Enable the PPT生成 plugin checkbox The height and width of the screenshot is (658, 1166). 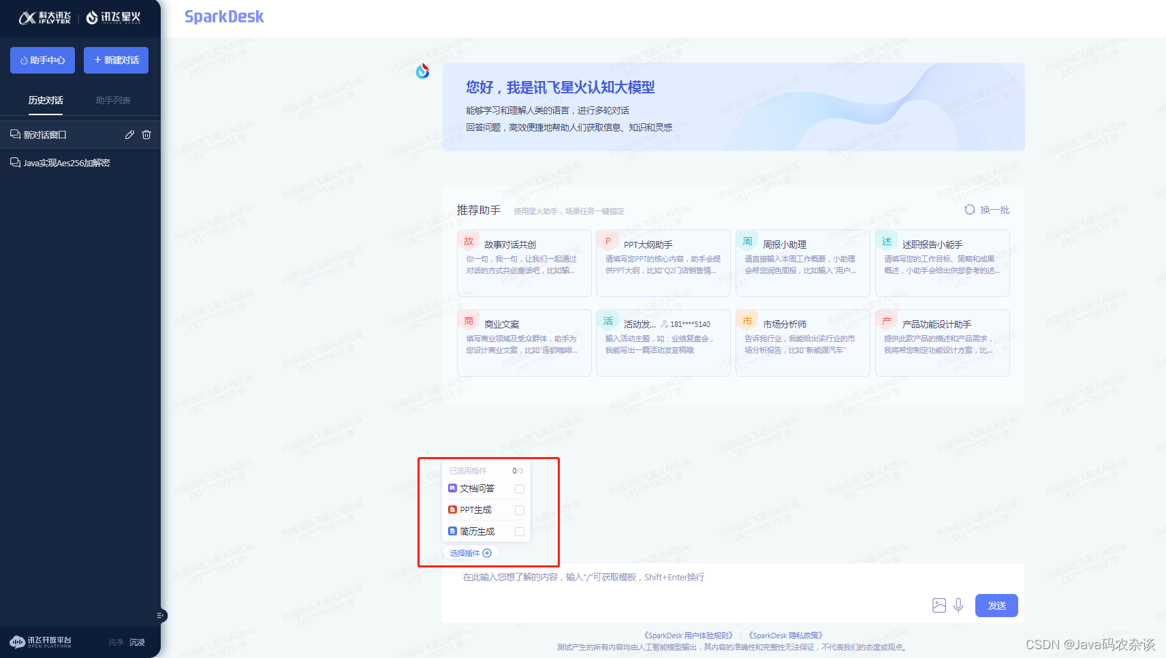(520, 510)
